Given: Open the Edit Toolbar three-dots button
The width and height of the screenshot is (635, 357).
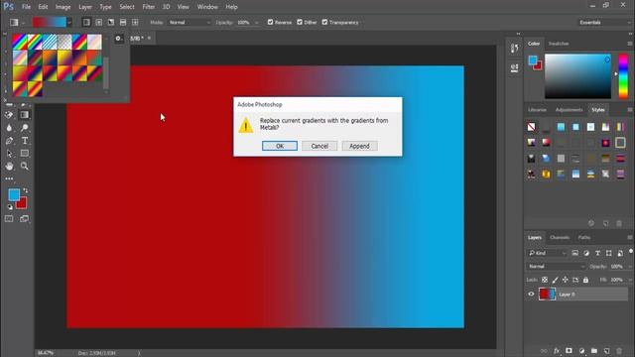Looking at the screenshot, I should click(9, 178).
